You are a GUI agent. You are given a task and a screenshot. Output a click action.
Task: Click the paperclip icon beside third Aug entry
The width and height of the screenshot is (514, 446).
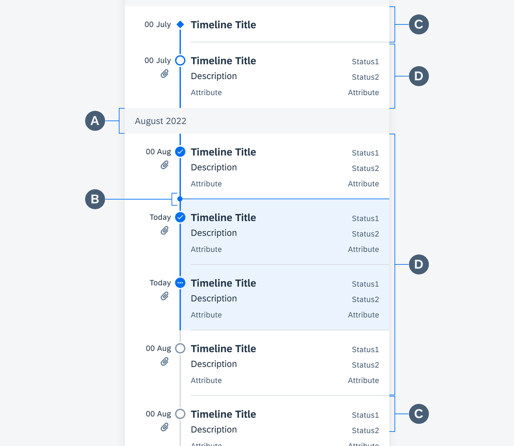pyautogui.click(x=164, y=362)
